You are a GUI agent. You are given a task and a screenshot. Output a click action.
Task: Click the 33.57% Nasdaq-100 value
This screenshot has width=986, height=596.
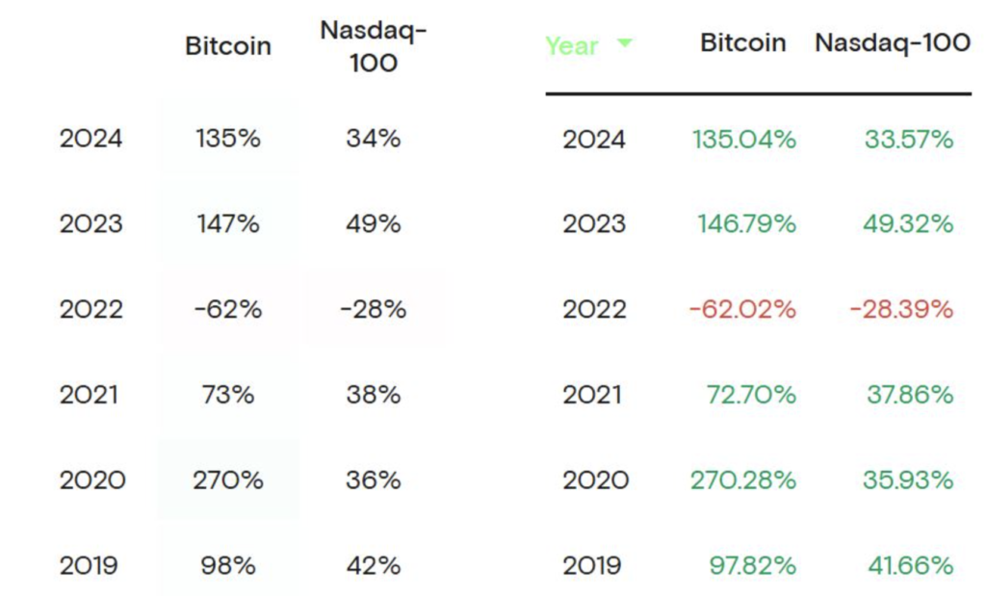pyautogui.click(x=909, y=140)
